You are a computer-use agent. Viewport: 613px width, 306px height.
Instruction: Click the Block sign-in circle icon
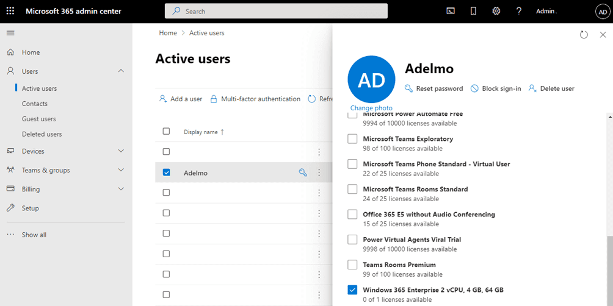(x=474, y=88)
